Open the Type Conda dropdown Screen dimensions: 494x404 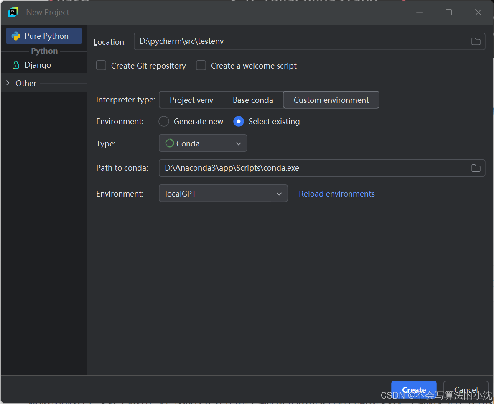203,143
